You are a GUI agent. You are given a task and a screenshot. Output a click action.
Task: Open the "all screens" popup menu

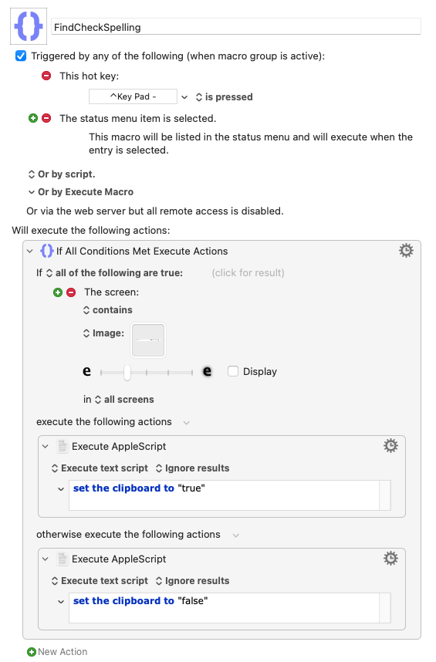[x=124, y=400]
